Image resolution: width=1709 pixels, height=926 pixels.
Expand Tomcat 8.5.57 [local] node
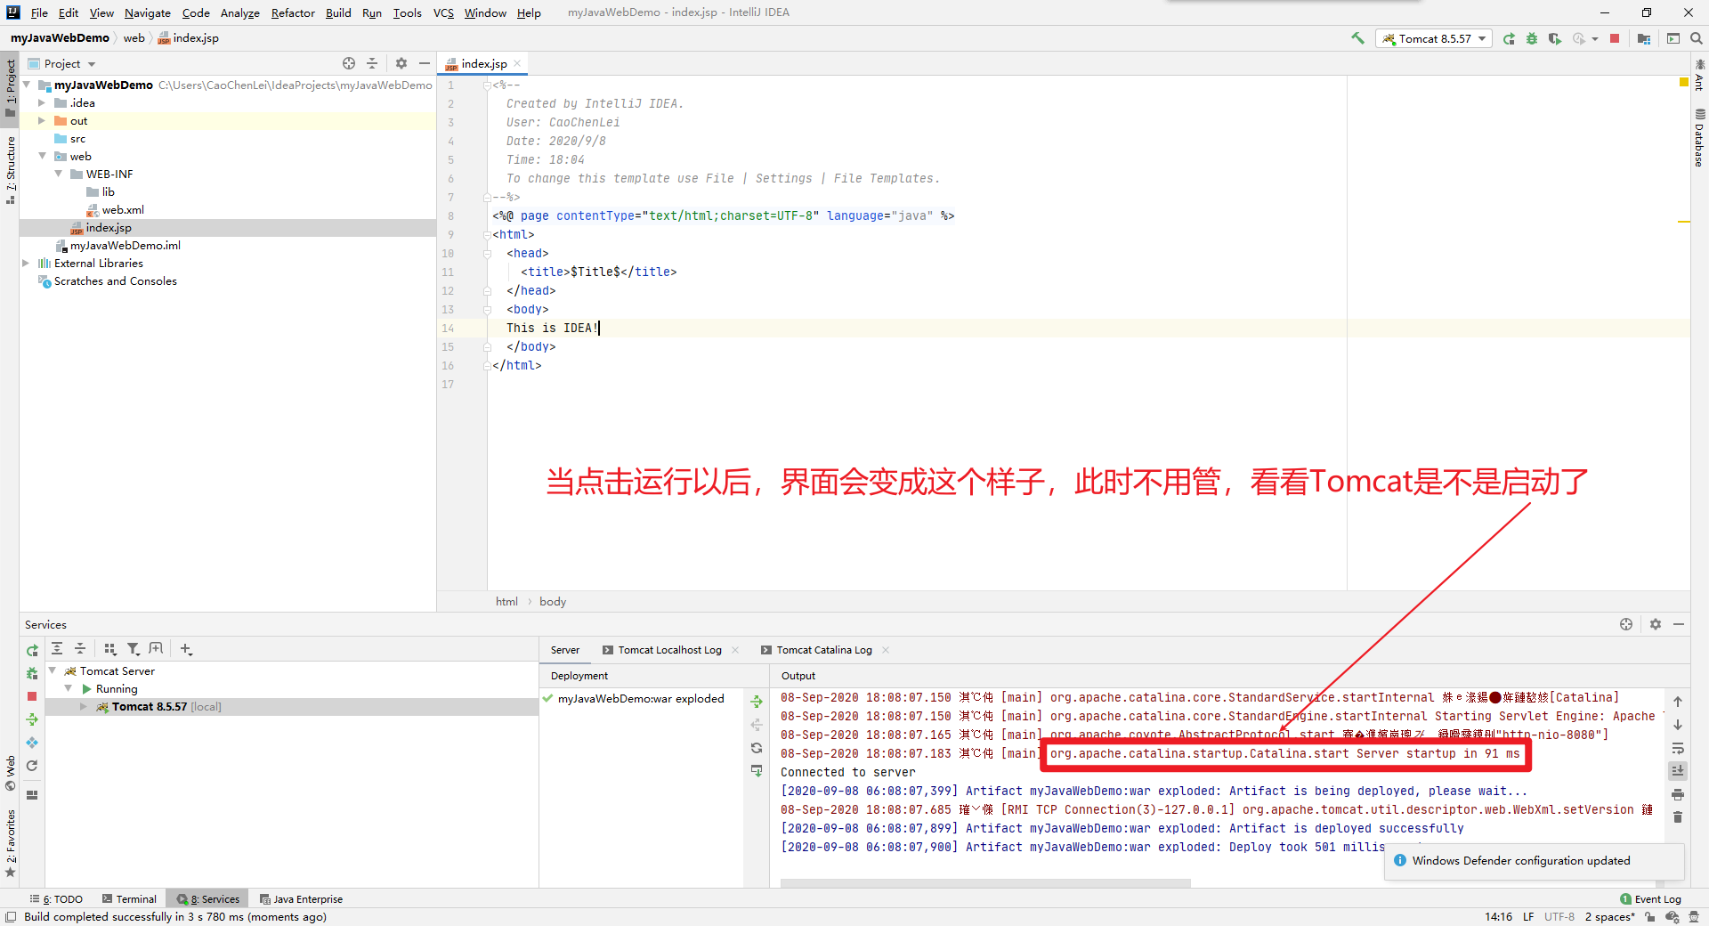84,706
